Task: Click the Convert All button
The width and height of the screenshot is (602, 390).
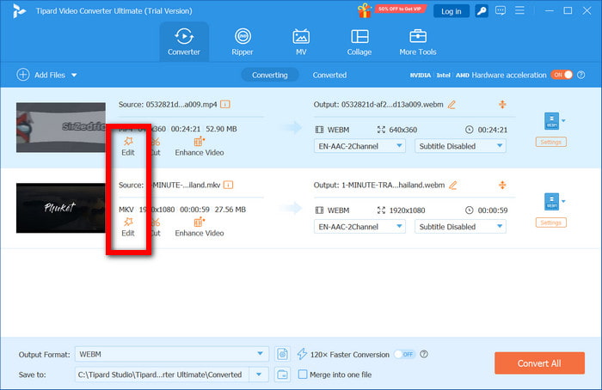Action: coord(539,363)
